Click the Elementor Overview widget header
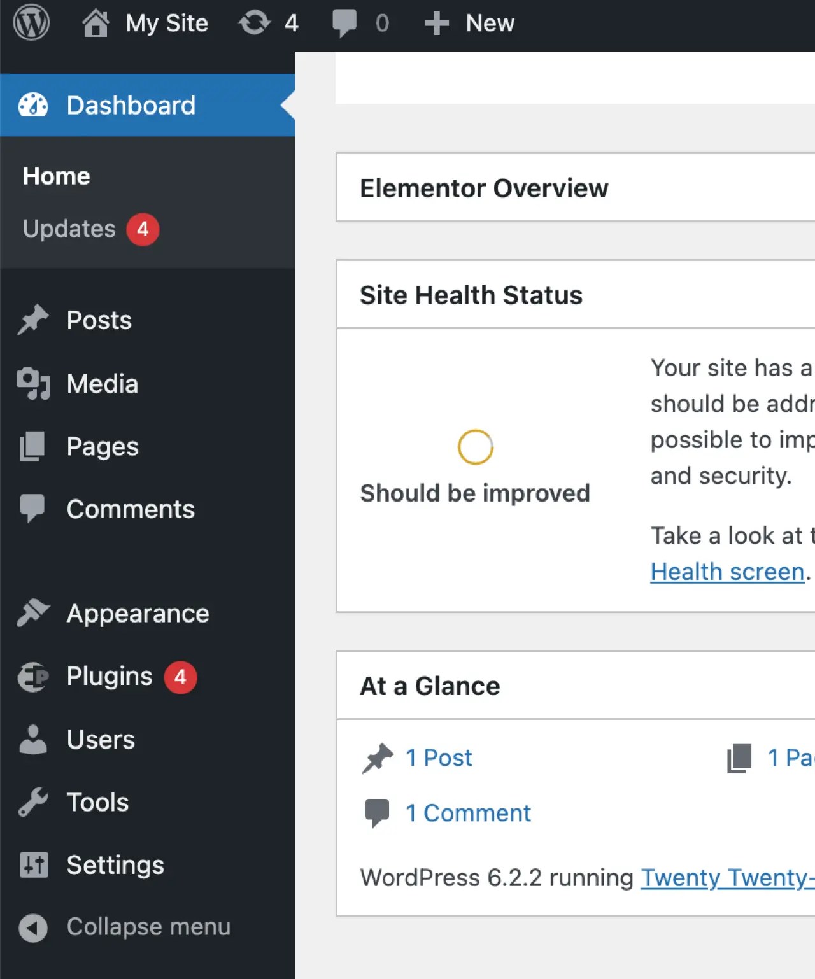Screen dimensions: 815x979 (x=576, y=188)
